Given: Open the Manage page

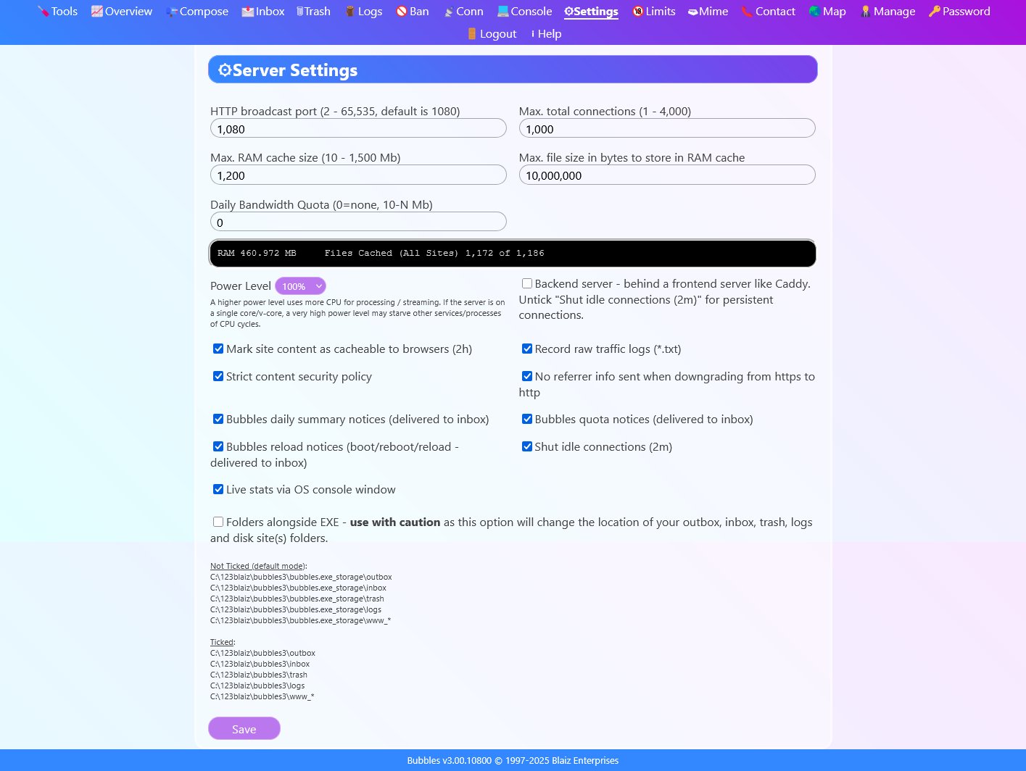Looking at the screenshot, I should 888,12.
